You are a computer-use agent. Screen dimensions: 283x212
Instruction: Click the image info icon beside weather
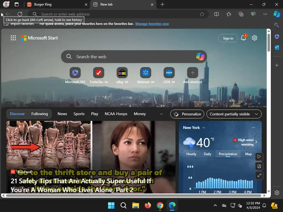pos(259,166)
